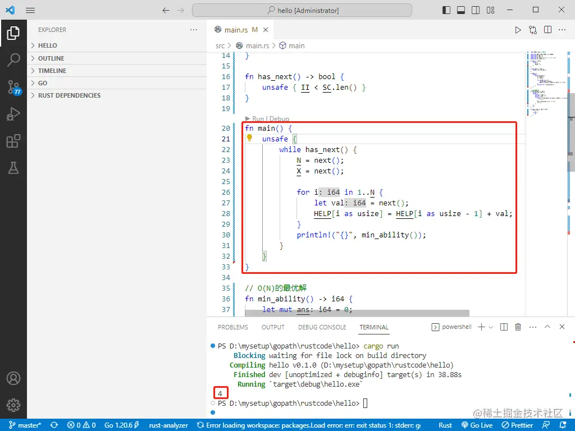Open the Extensions view
This screenshot has width=575, height=431.
pos(13,141)
